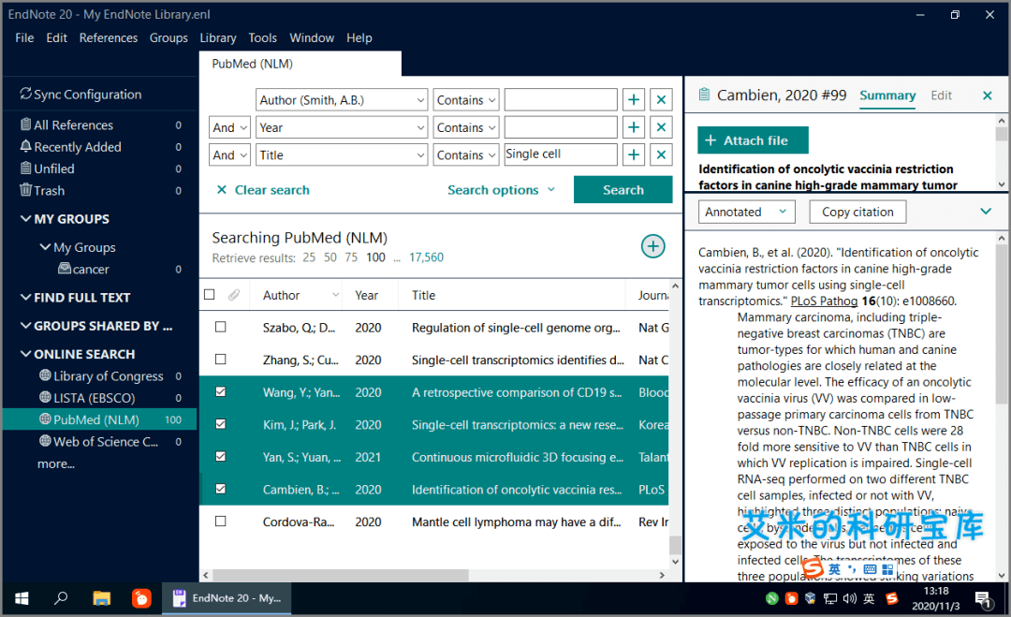Click the Search button
This screenshot has height=617, width=1011.
click(x=623, y=189)
